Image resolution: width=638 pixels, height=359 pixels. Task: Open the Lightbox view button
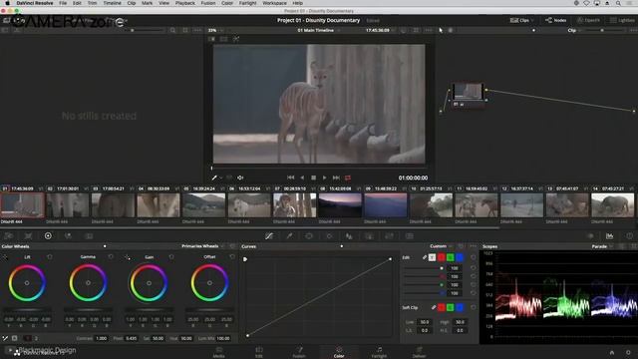(622, 20)
